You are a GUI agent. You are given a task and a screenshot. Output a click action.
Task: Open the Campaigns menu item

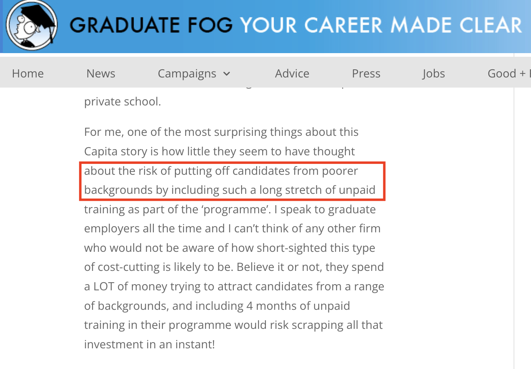pos(187,73)
